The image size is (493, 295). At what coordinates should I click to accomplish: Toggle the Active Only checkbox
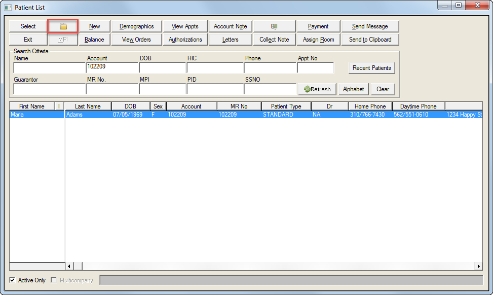click(12, 280)
